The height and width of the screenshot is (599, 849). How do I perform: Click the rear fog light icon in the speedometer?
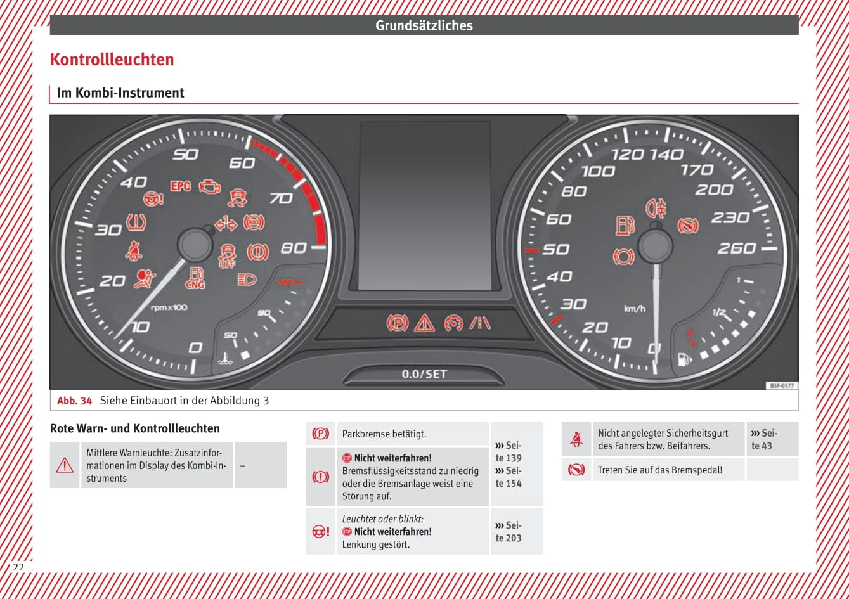pyautogui.click(x=655, y=207)
